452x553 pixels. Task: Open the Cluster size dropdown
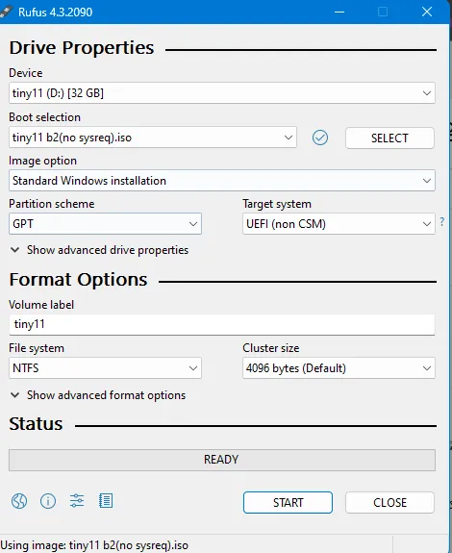tap(339, 367)
